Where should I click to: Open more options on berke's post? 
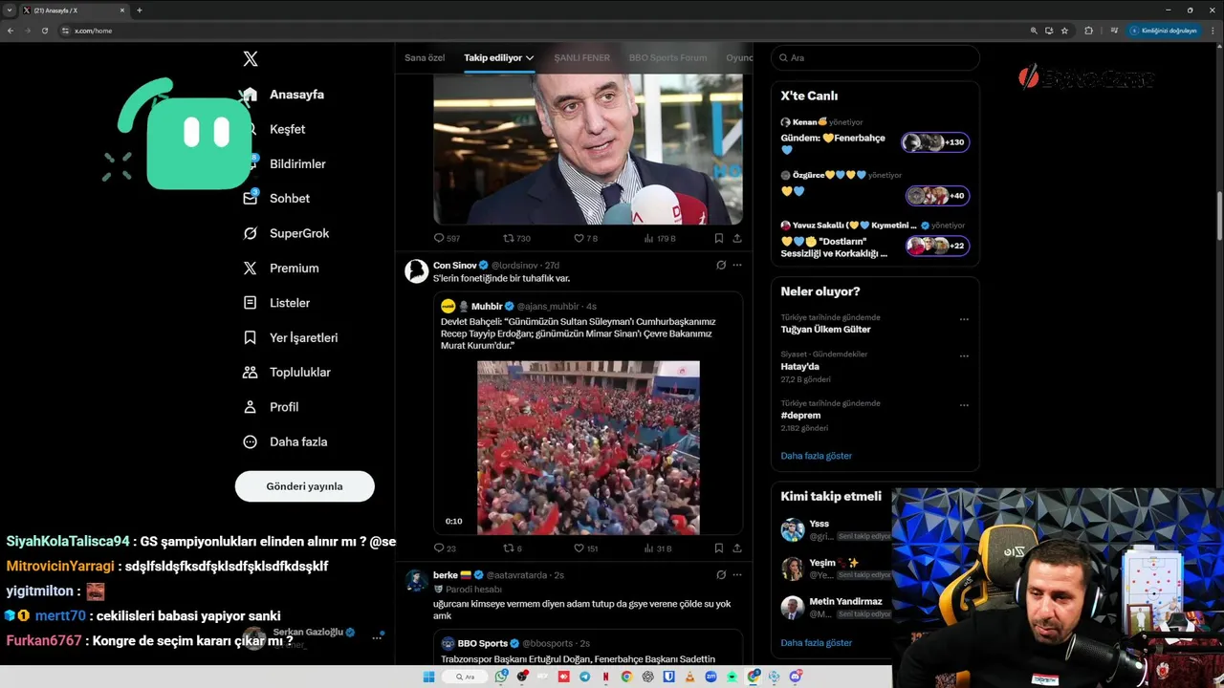[x=737, y=575]
